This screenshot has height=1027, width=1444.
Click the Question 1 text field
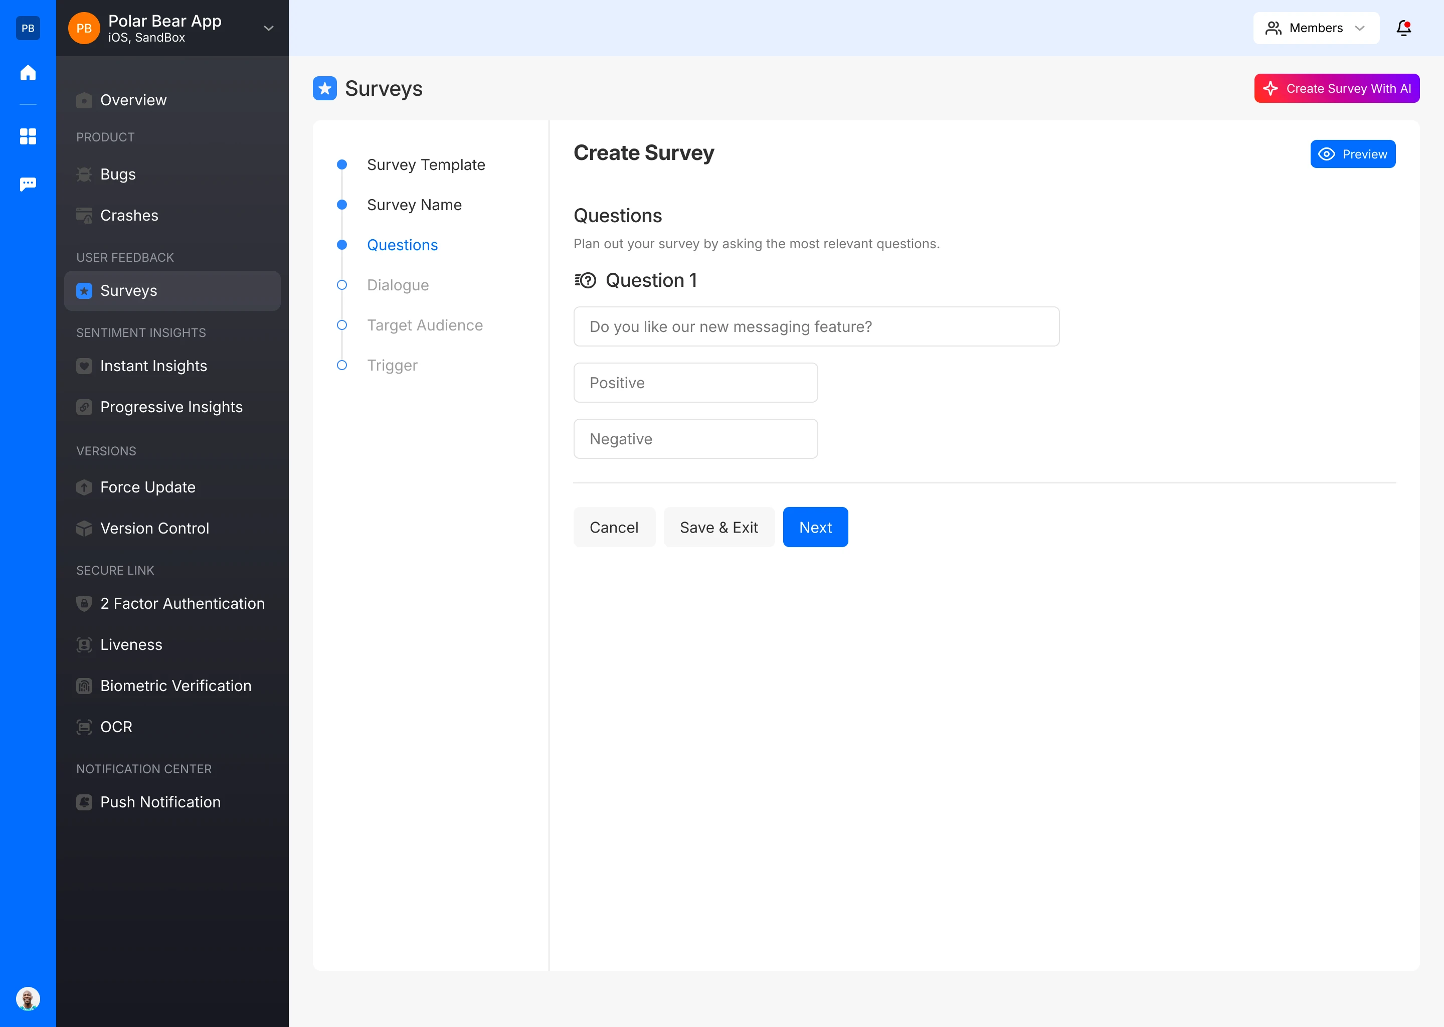click(816, 326)
